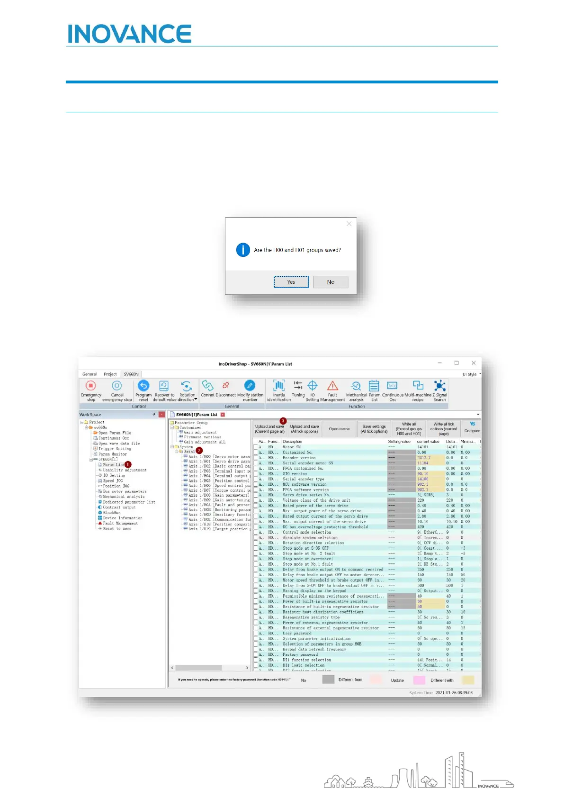Switch to the Project ribbon tab
Image resolution: width=564 pixels, height=798 pixels.
(x=110, y=374)
